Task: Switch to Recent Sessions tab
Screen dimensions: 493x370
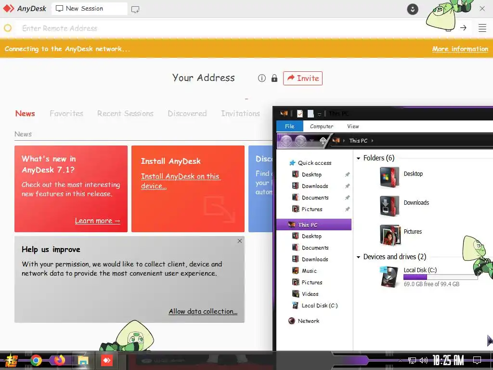Action: click(x=125, y=113)
